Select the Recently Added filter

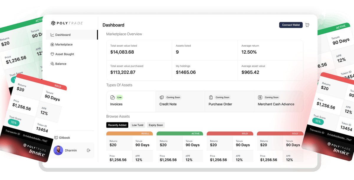pyautogui.click(x=117, y=125)
